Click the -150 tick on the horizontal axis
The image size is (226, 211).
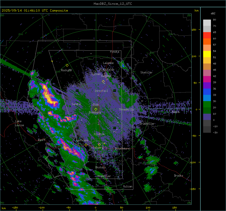(x=15, y=207)
